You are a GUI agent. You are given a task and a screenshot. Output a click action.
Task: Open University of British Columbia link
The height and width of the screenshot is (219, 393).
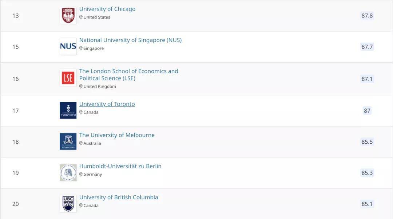coord(119,197)
